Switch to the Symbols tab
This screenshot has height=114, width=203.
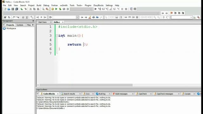coord(20,25)
